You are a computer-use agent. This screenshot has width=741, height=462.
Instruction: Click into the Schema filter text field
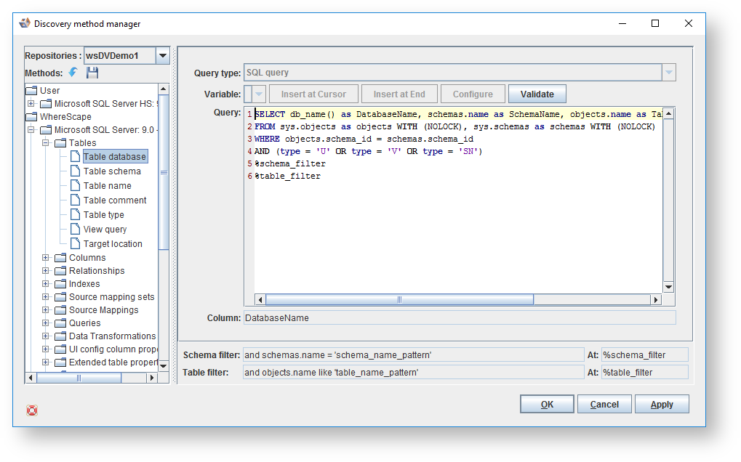click(412, 355)
